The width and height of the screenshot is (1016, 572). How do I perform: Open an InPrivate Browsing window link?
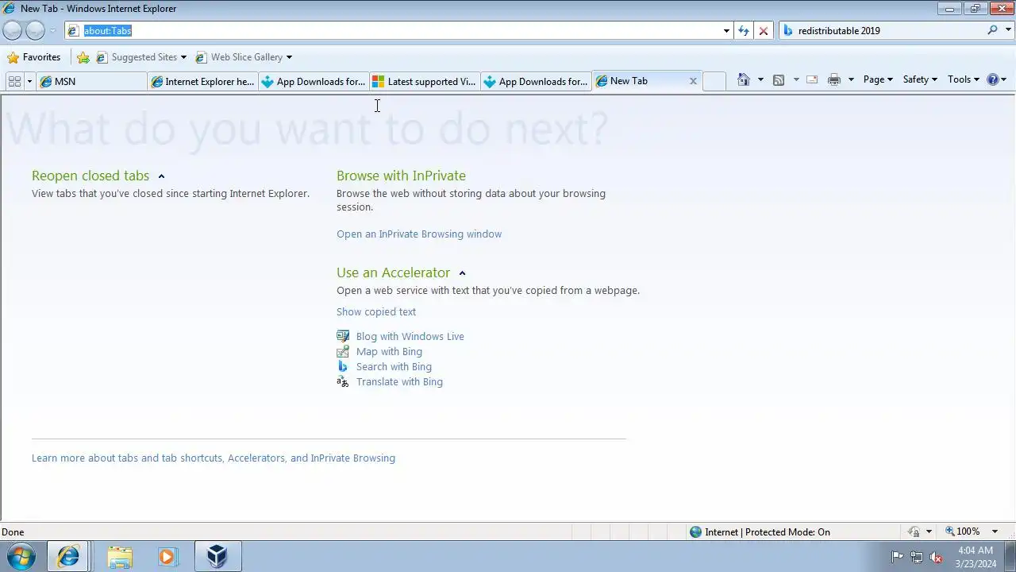pyautogui.click(x=419, y=234)
